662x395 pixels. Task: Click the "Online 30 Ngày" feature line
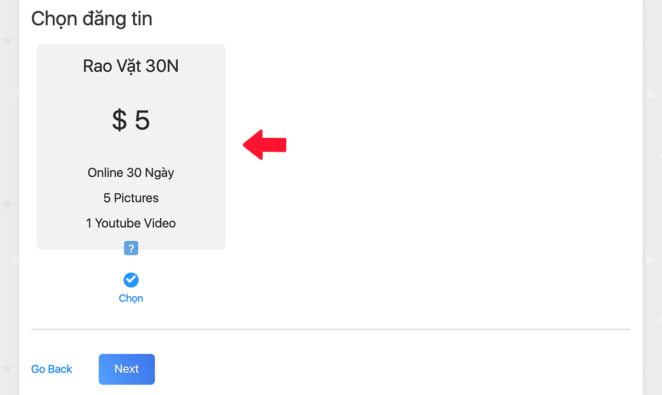[131, 173]
